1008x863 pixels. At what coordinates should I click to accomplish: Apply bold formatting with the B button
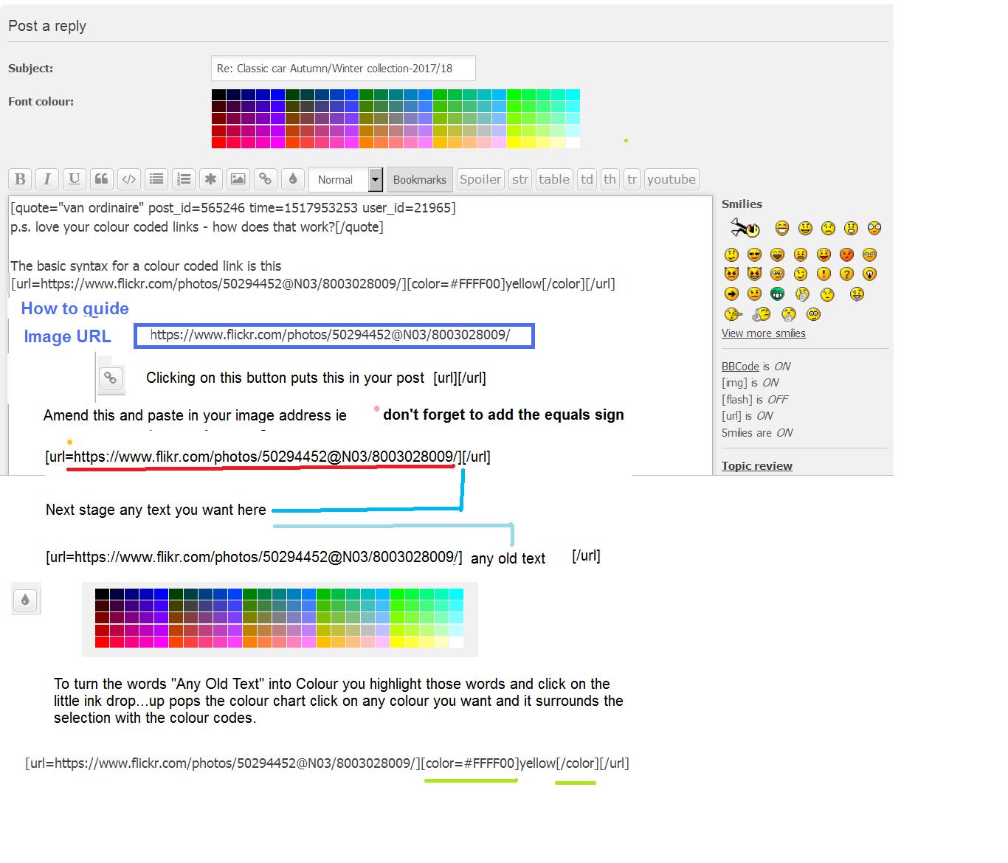pyautogui.click(x=20, y=179)
